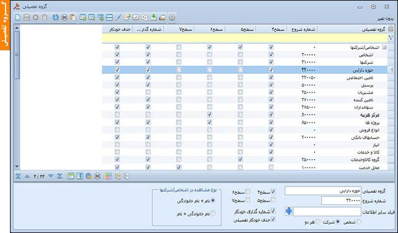Toggle سطح۶ checkbox in details panel
The height and width of the screenshot is (233, 398).
point(248,191)
